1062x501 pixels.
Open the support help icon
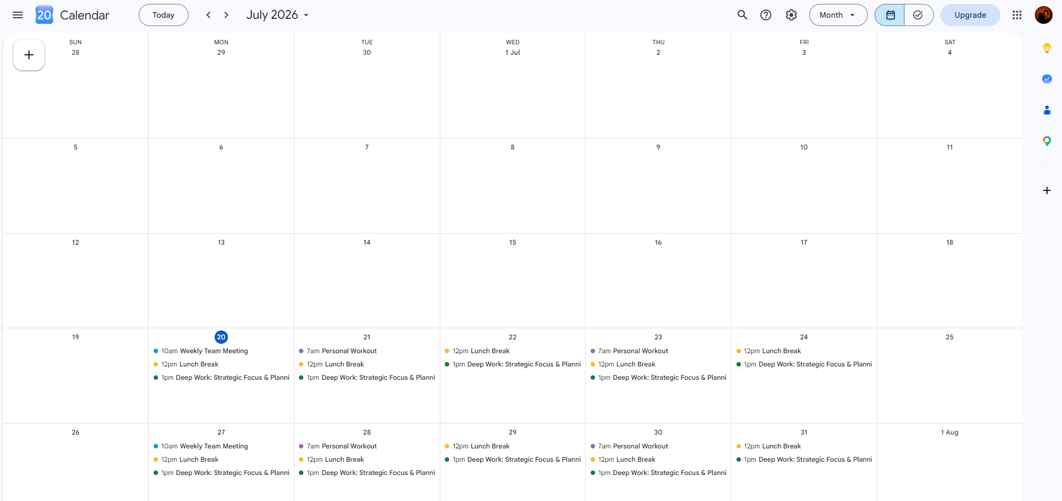tap(766, 15)
